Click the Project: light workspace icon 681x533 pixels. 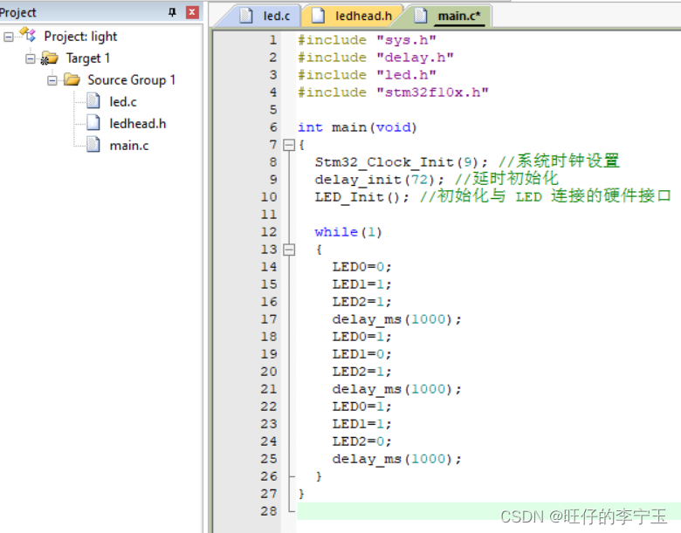tap(28, 35)
